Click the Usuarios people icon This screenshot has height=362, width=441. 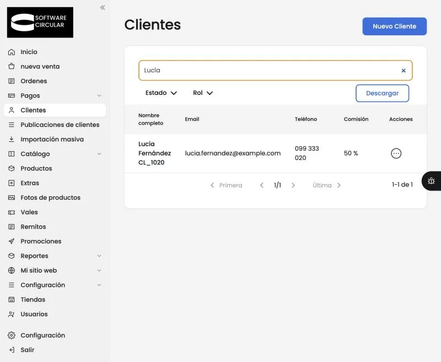tap(12, 314)
